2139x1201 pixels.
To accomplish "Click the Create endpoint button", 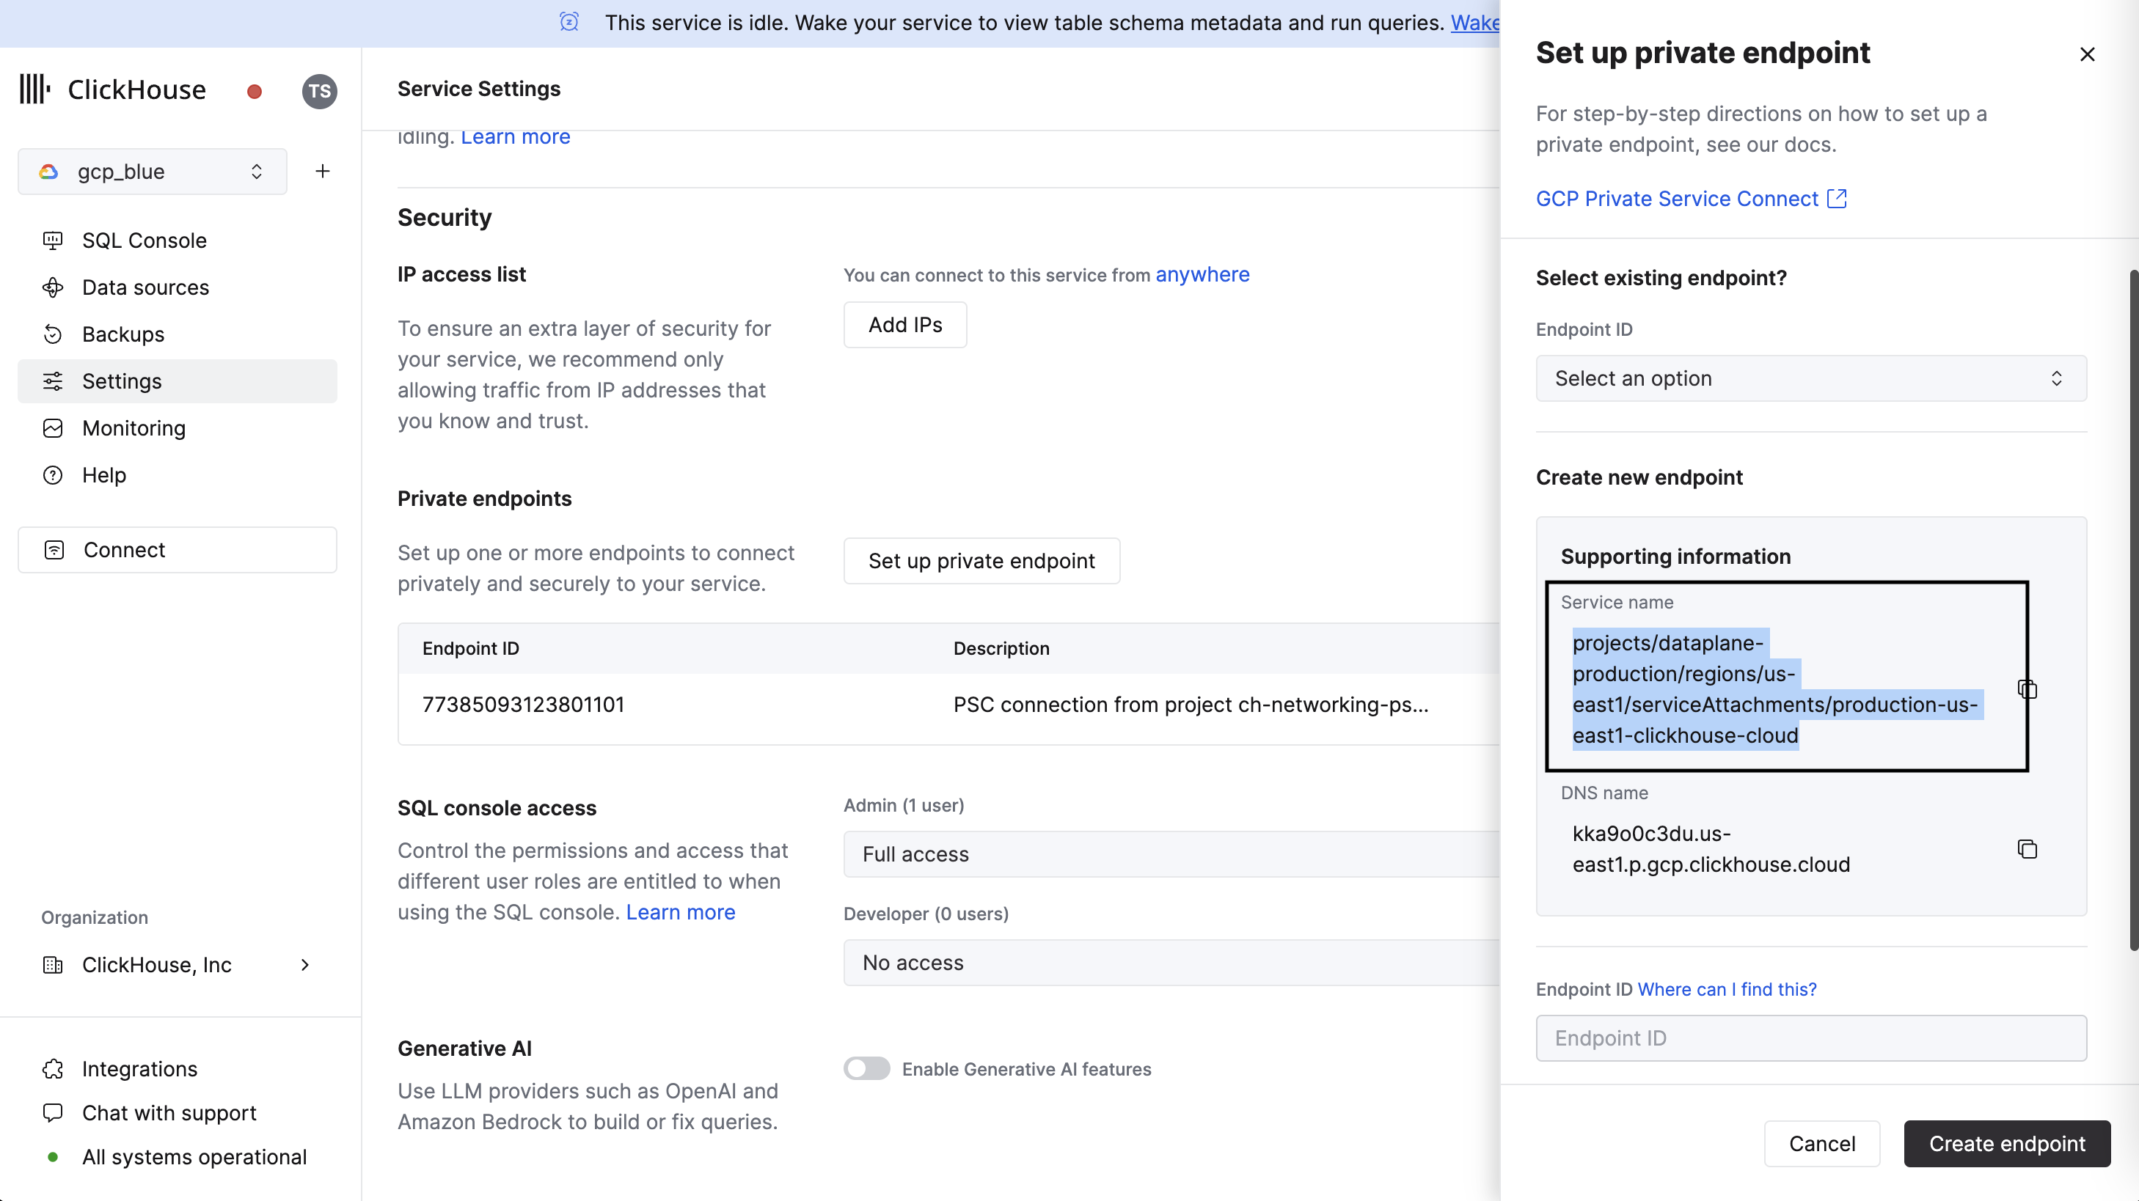I will (x=2007, y=1144).
